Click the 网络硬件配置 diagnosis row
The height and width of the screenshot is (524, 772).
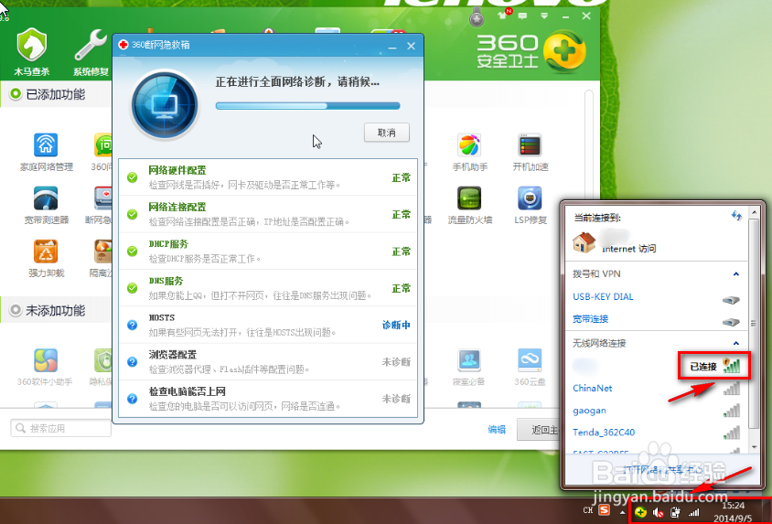[268, 177]
